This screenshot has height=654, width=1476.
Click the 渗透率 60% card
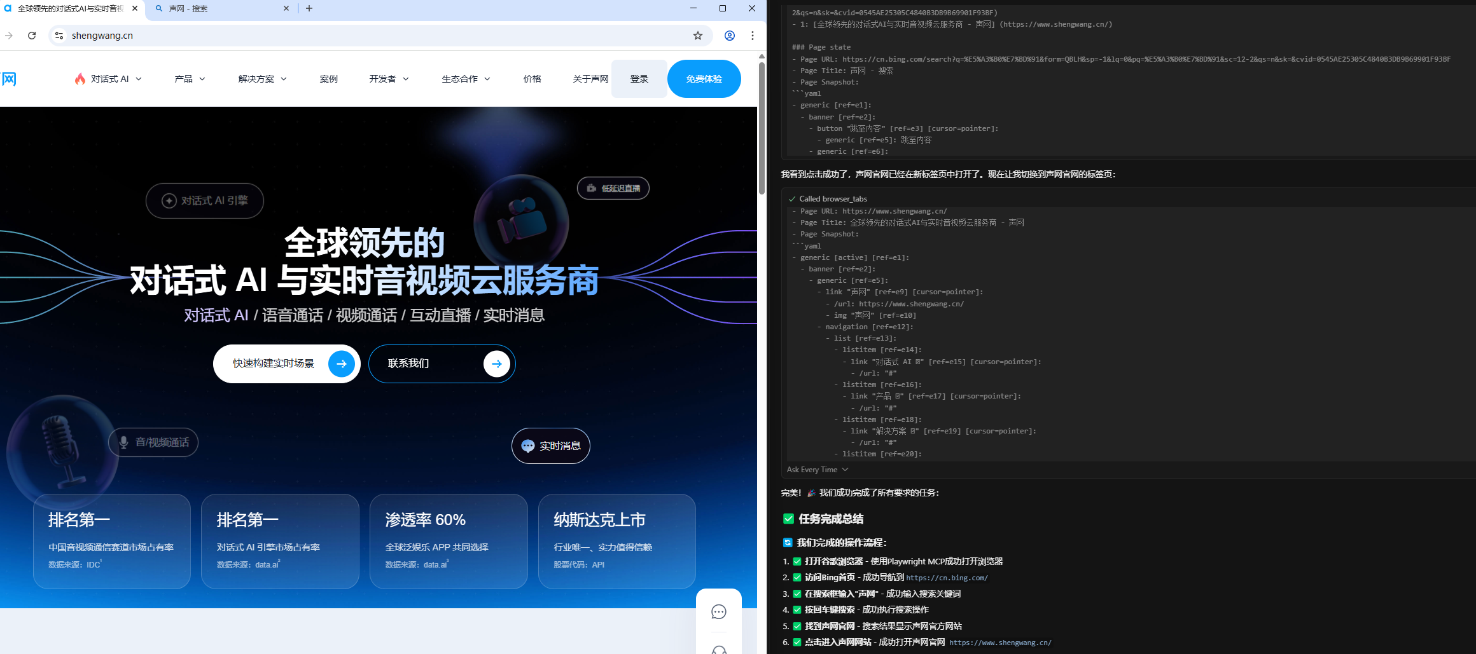click(449, 542)
